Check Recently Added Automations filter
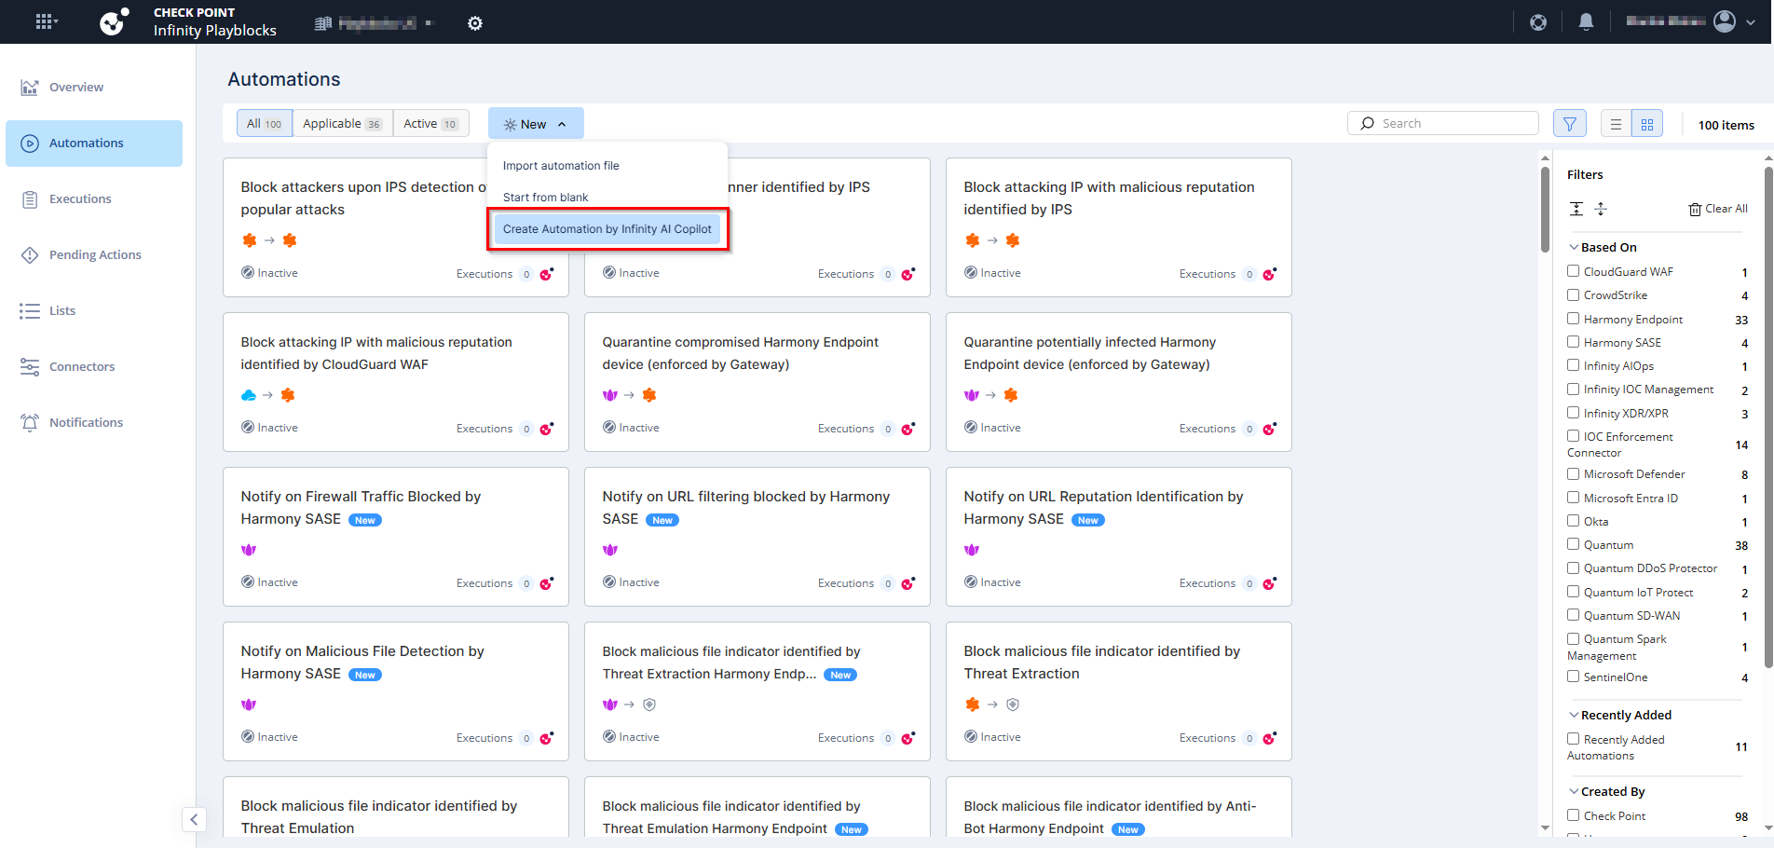The height and width of the screenshot is (848, 1774). [1574, 739]
